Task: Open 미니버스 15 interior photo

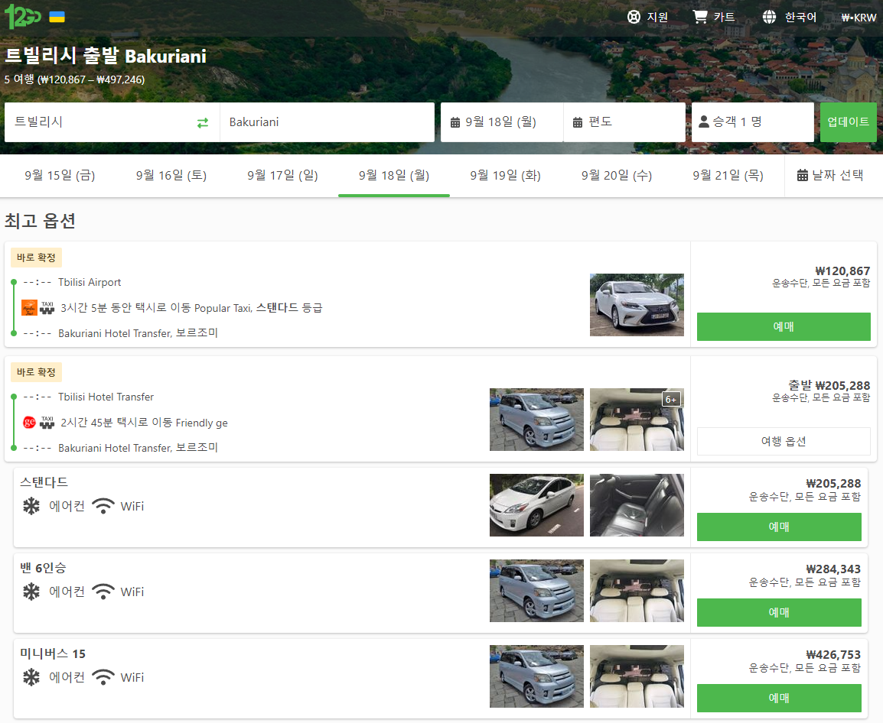Action: coord(637,676)
